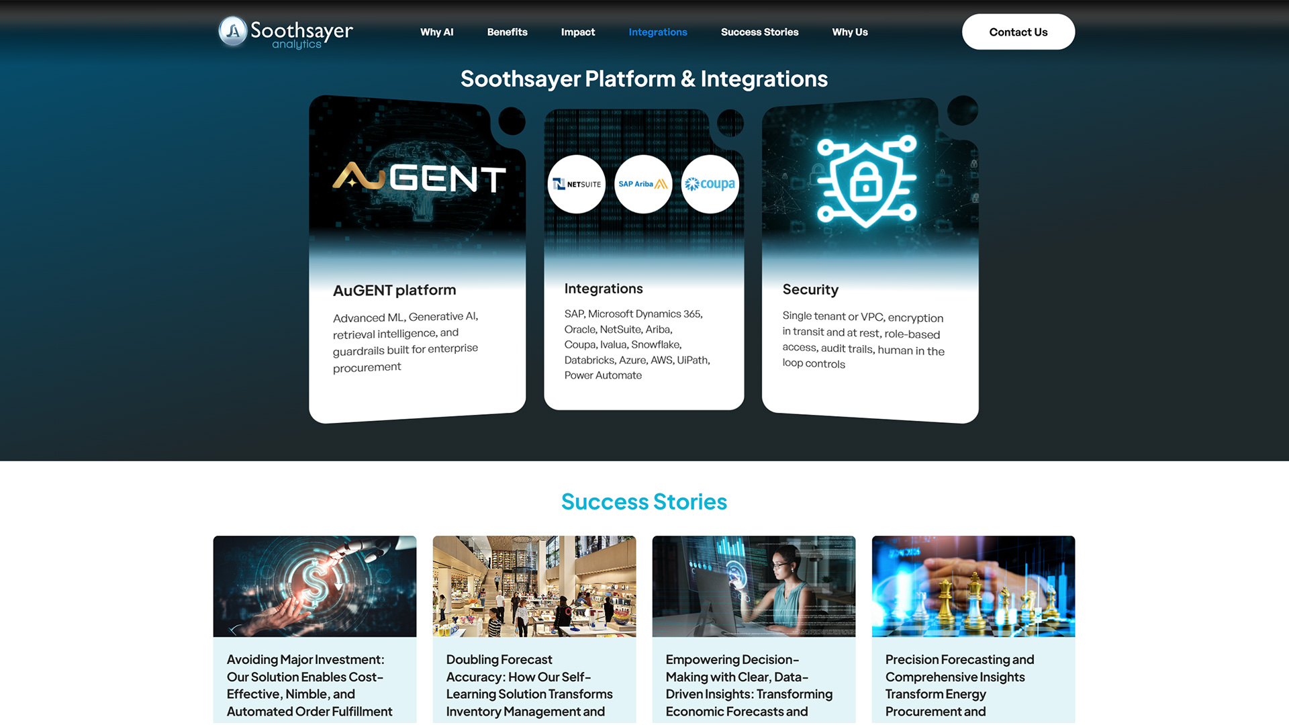
Task: Click the glowing security shield lock icon
Action: 866,181
